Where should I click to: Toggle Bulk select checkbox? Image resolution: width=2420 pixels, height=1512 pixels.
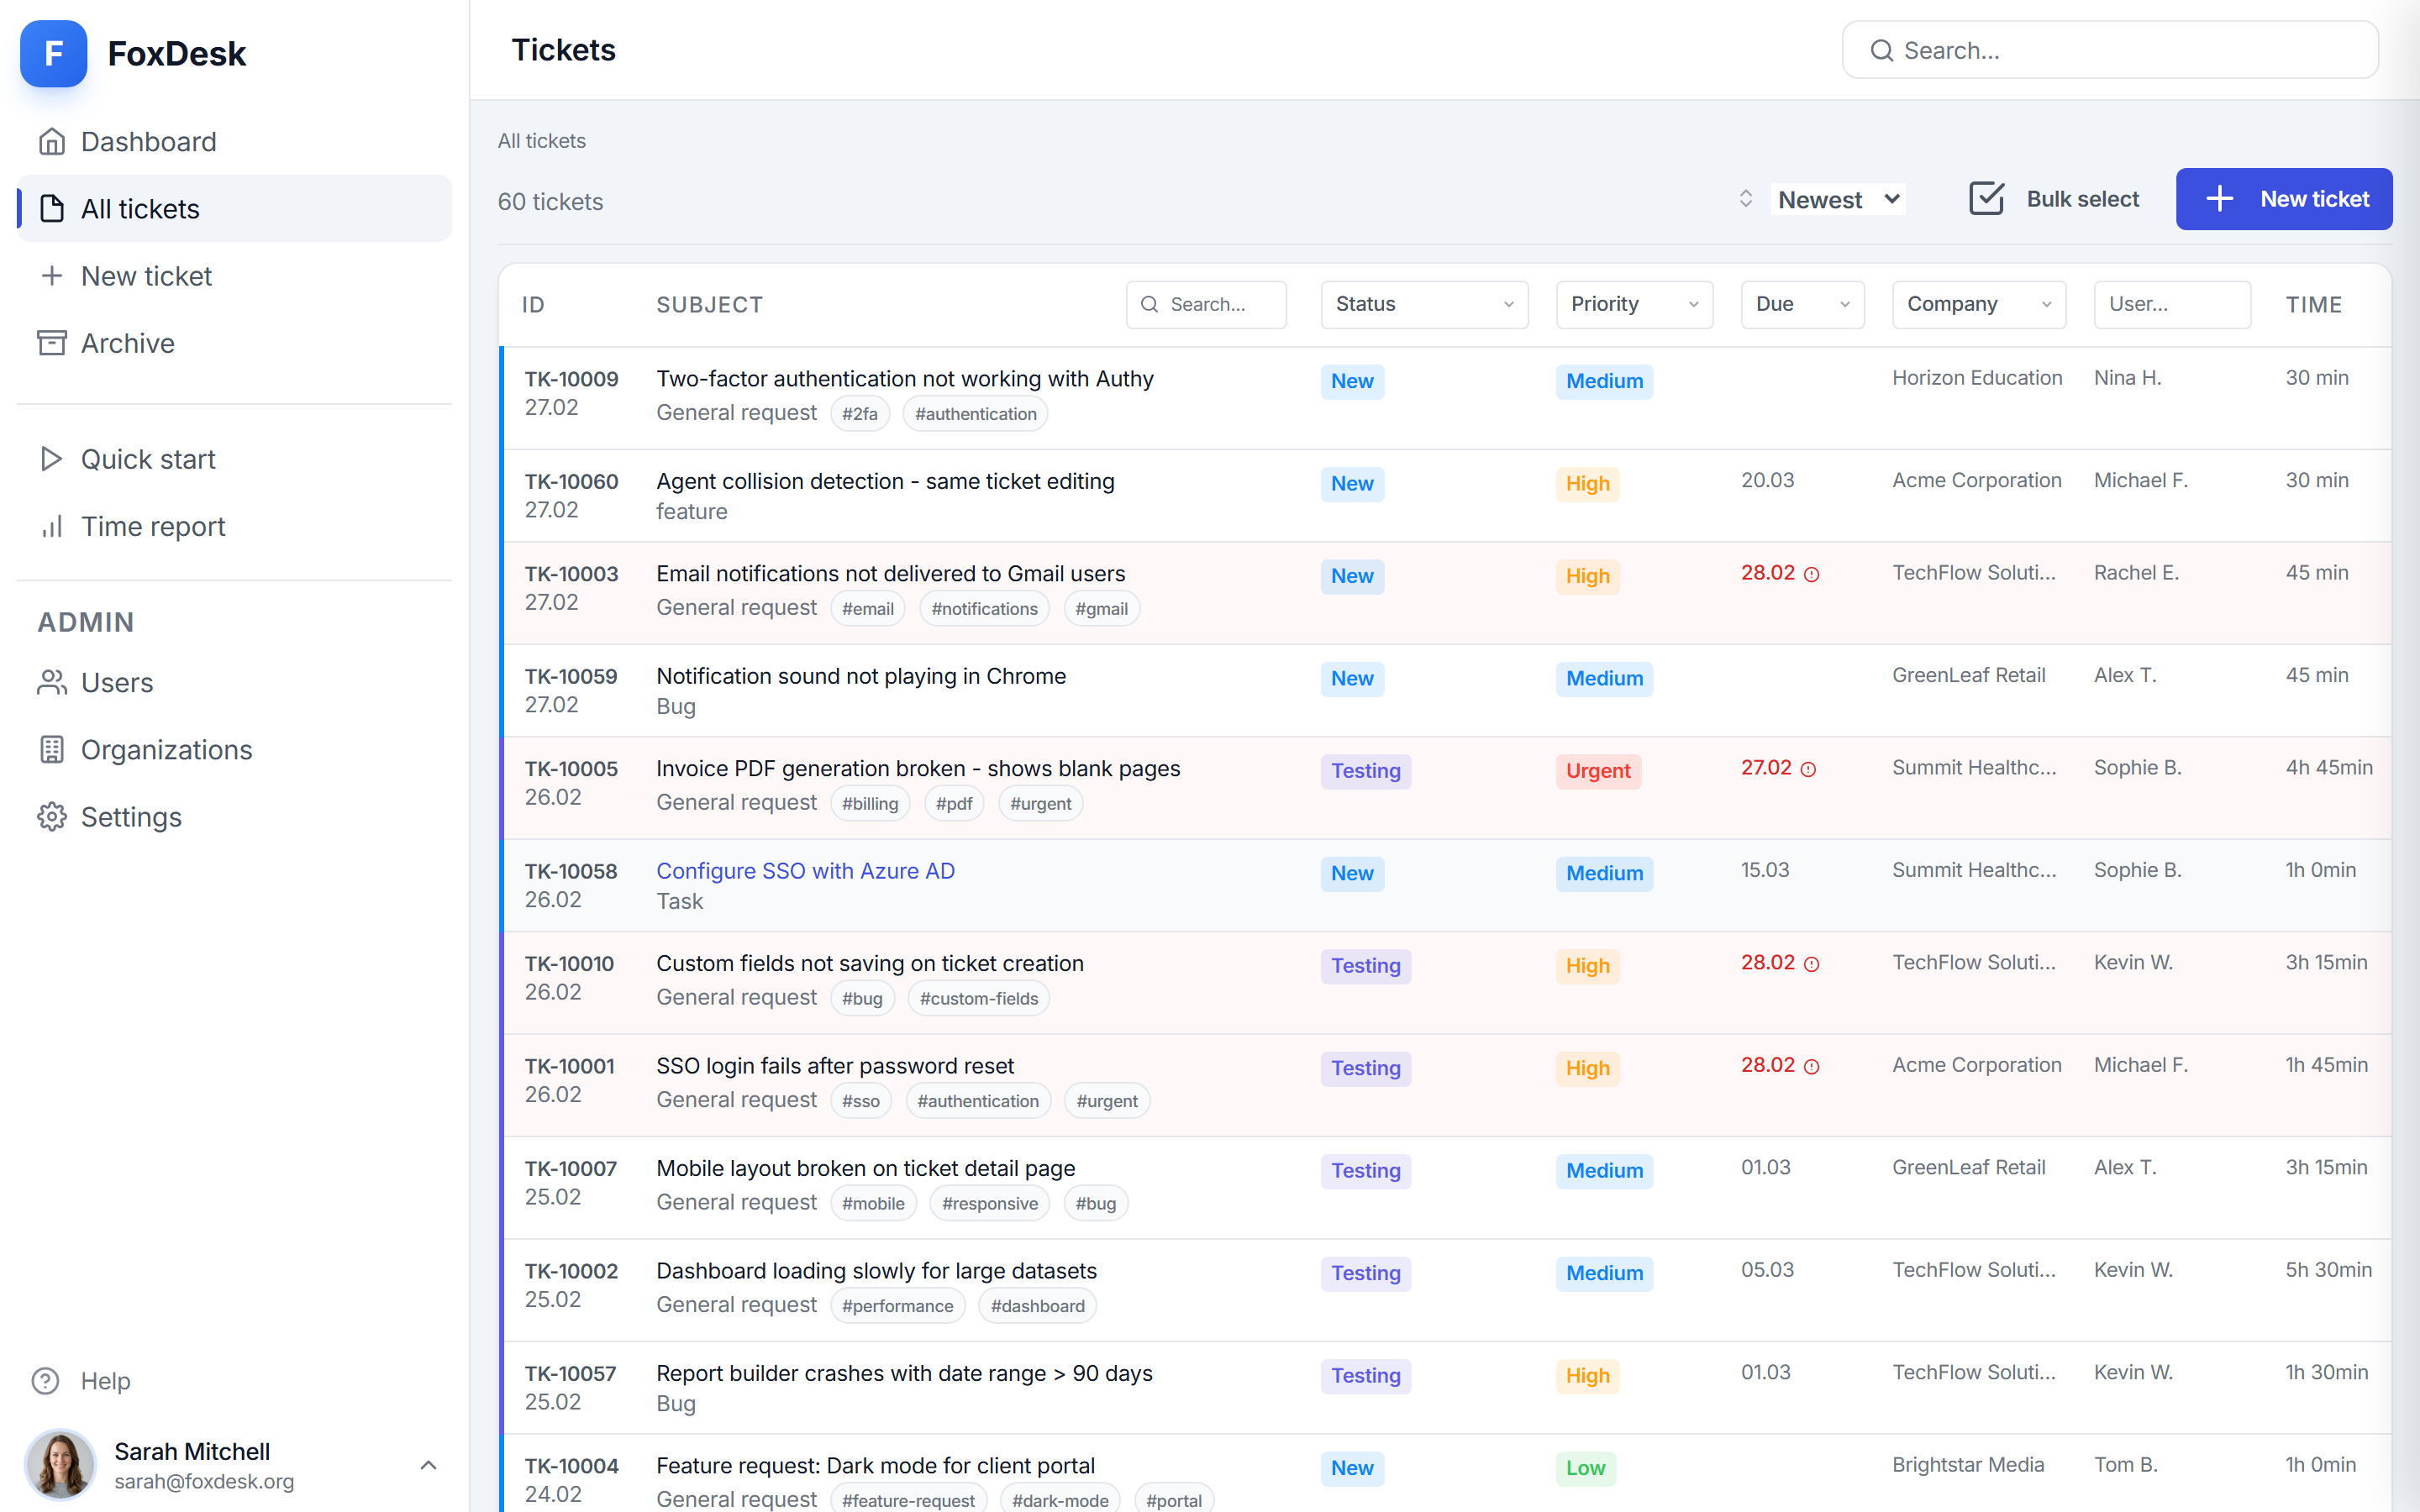1986,199
